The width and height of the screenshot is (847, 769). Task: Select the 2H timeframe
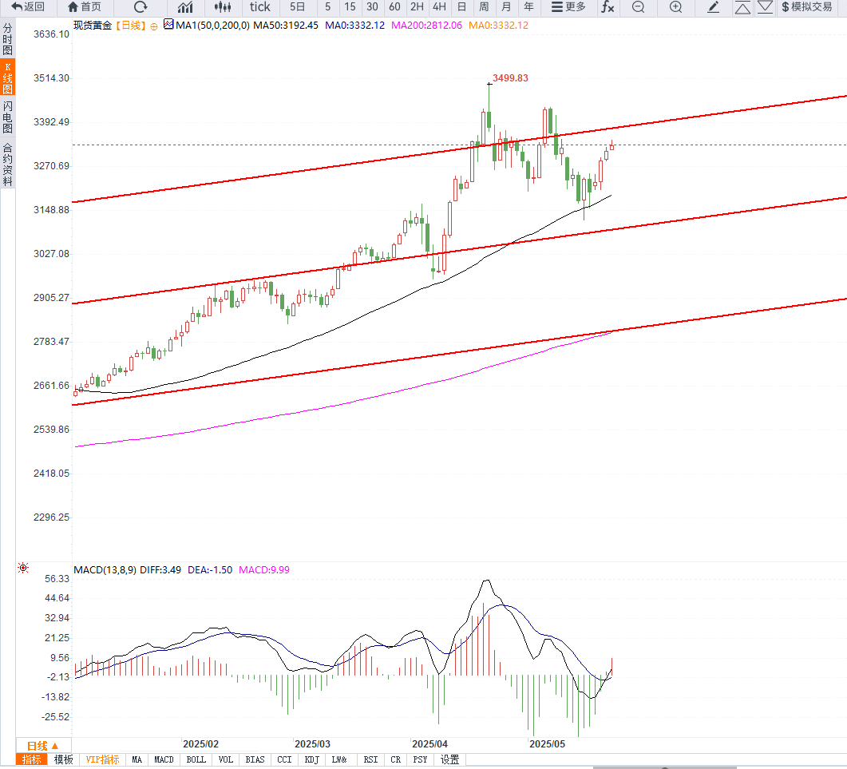pos(417,7)
